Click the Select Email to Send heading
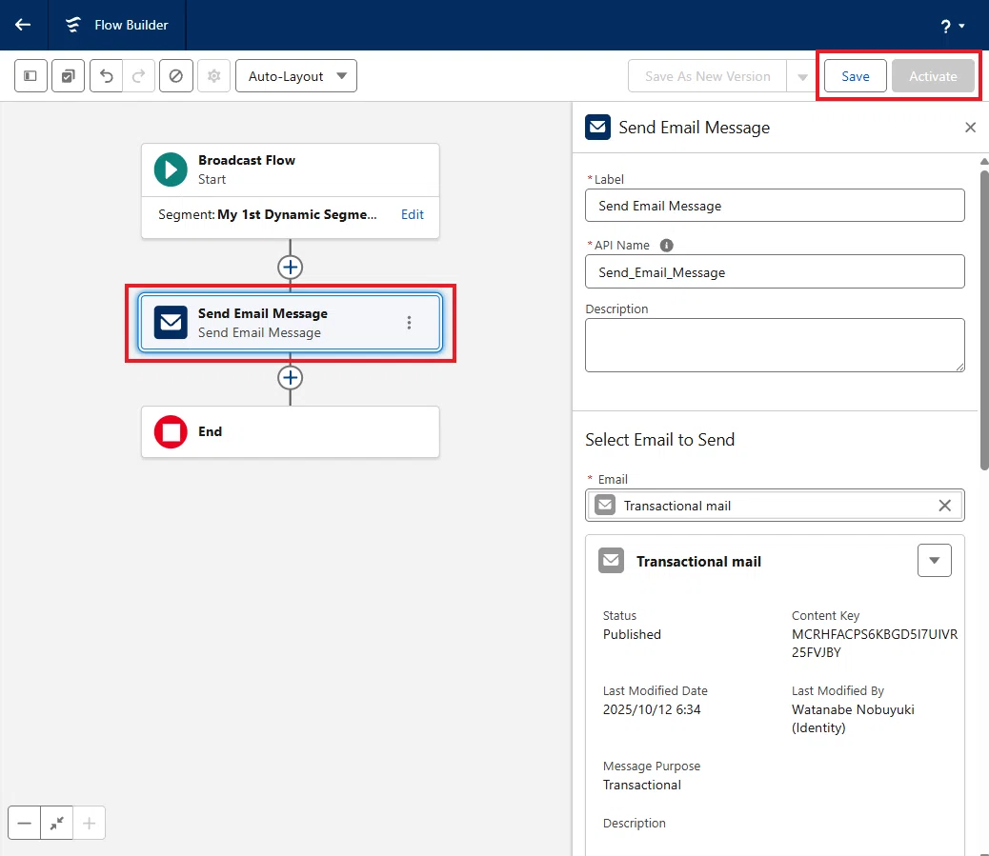Viewport: 989px width, 856px height. point(659,439)
